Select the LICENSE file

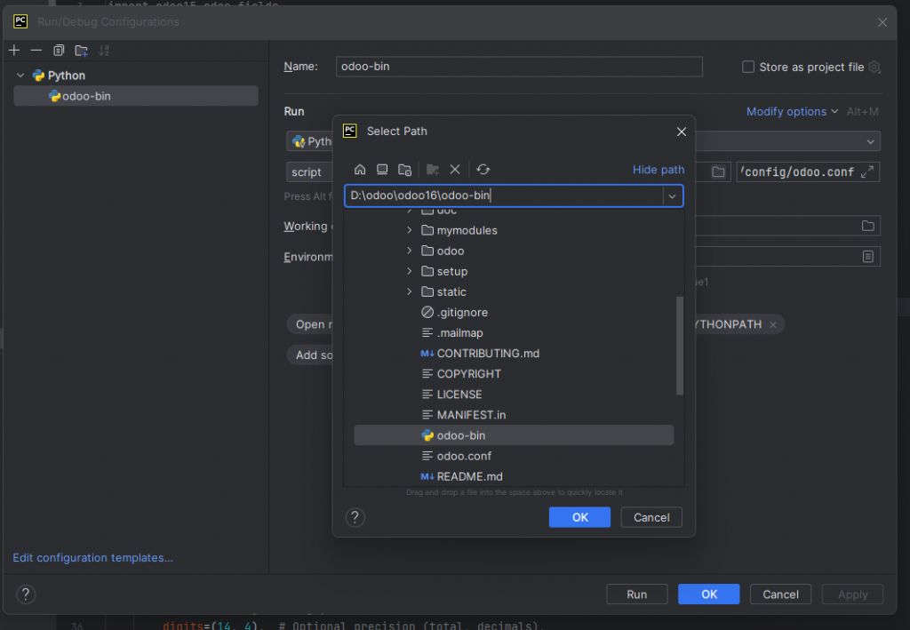tap(514, 395)
